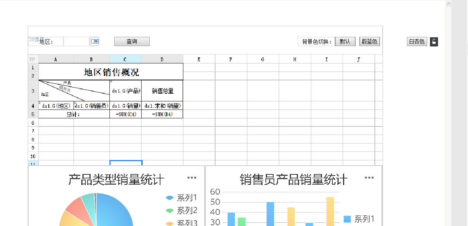Click the 地区销售概况 title cell
The height and width of the screenshot is (226, 468).
click(x=111, y=72)
